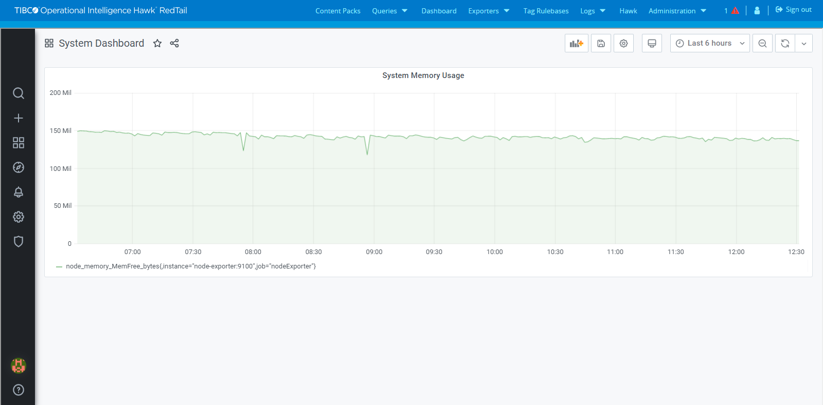This screenshot has height=405, width=823.
Task: Mark System Dashboard as favorite star
Action: [157, 44]
